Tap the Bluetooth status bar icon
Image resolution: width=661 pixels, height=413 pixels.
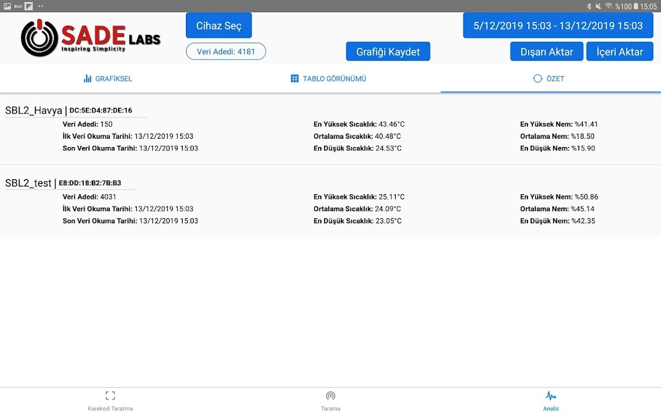click(x=589, y=6)
